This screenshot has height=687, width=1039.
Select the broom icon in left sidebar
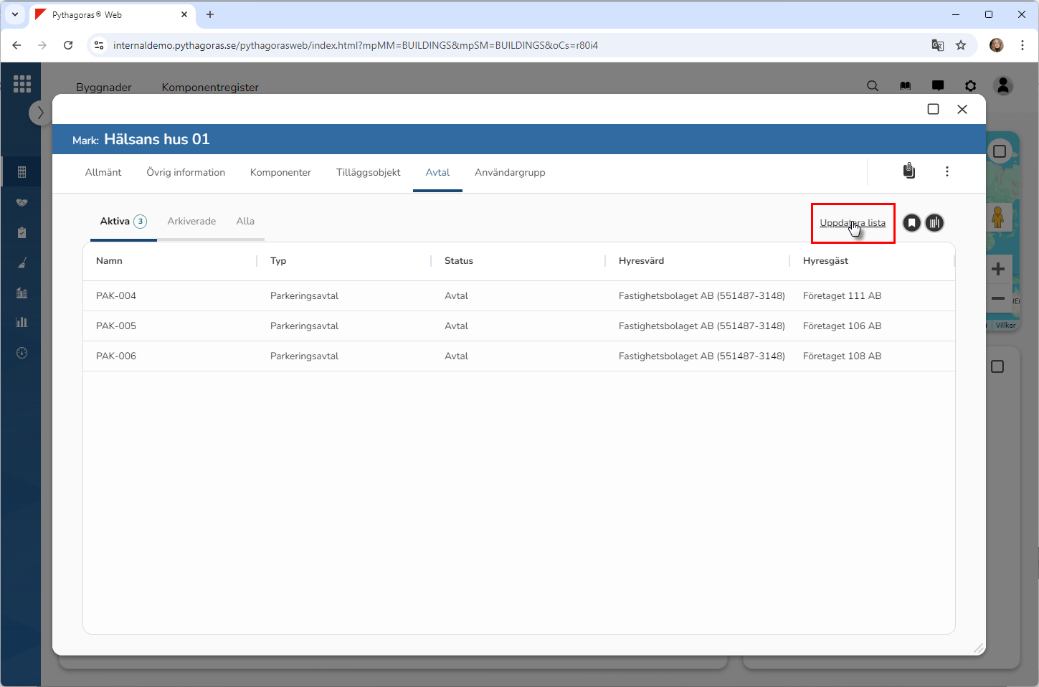[x=22, y=263]
